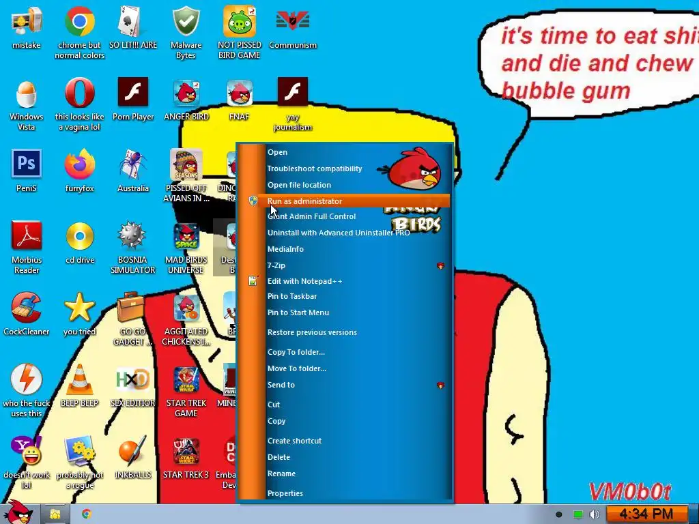Viewport: 699px width, 524px height.
Task: Open the 'you tried' star icon
Action: coord(79,307)
